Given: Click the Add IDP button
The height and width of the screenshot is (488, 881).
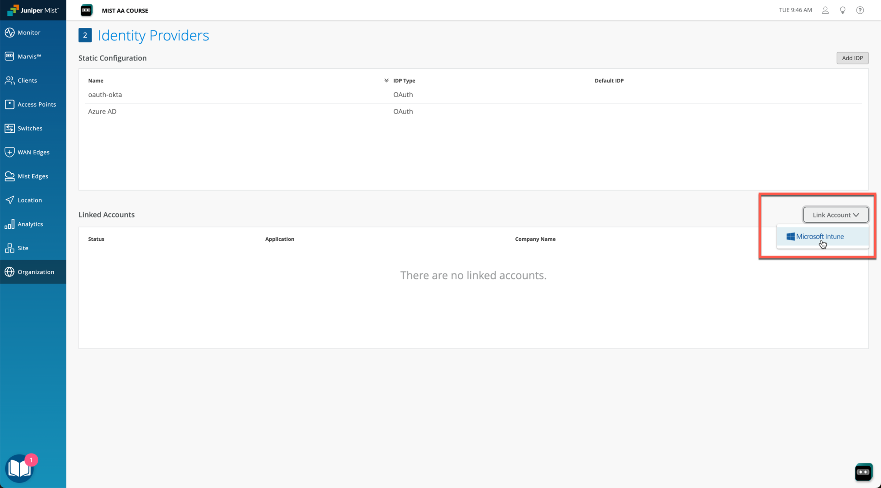Looking at the screenshot, I should [x=852, y=58].
